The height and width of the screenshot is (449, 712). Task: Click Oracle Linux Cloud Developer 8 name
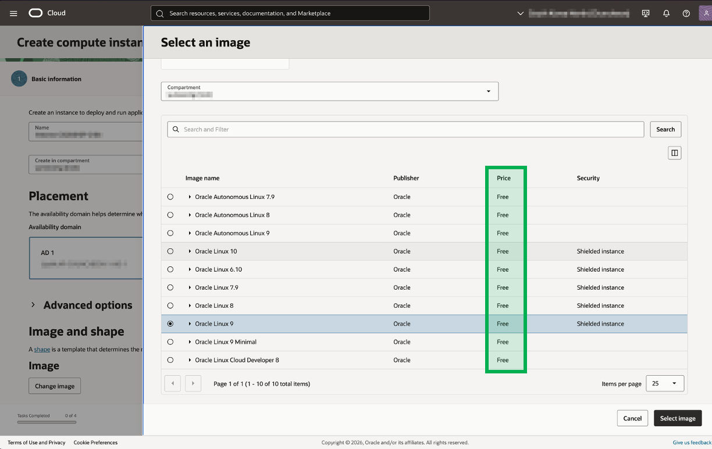(x=237, y=360)
